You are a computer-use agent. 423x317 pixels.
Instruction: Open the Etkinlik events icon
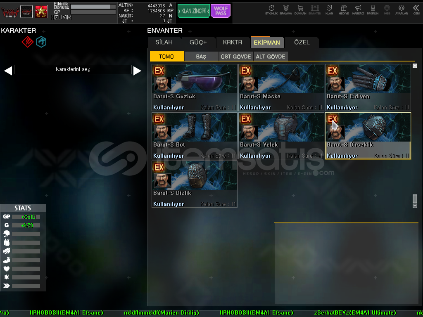(x=271, y=10)
